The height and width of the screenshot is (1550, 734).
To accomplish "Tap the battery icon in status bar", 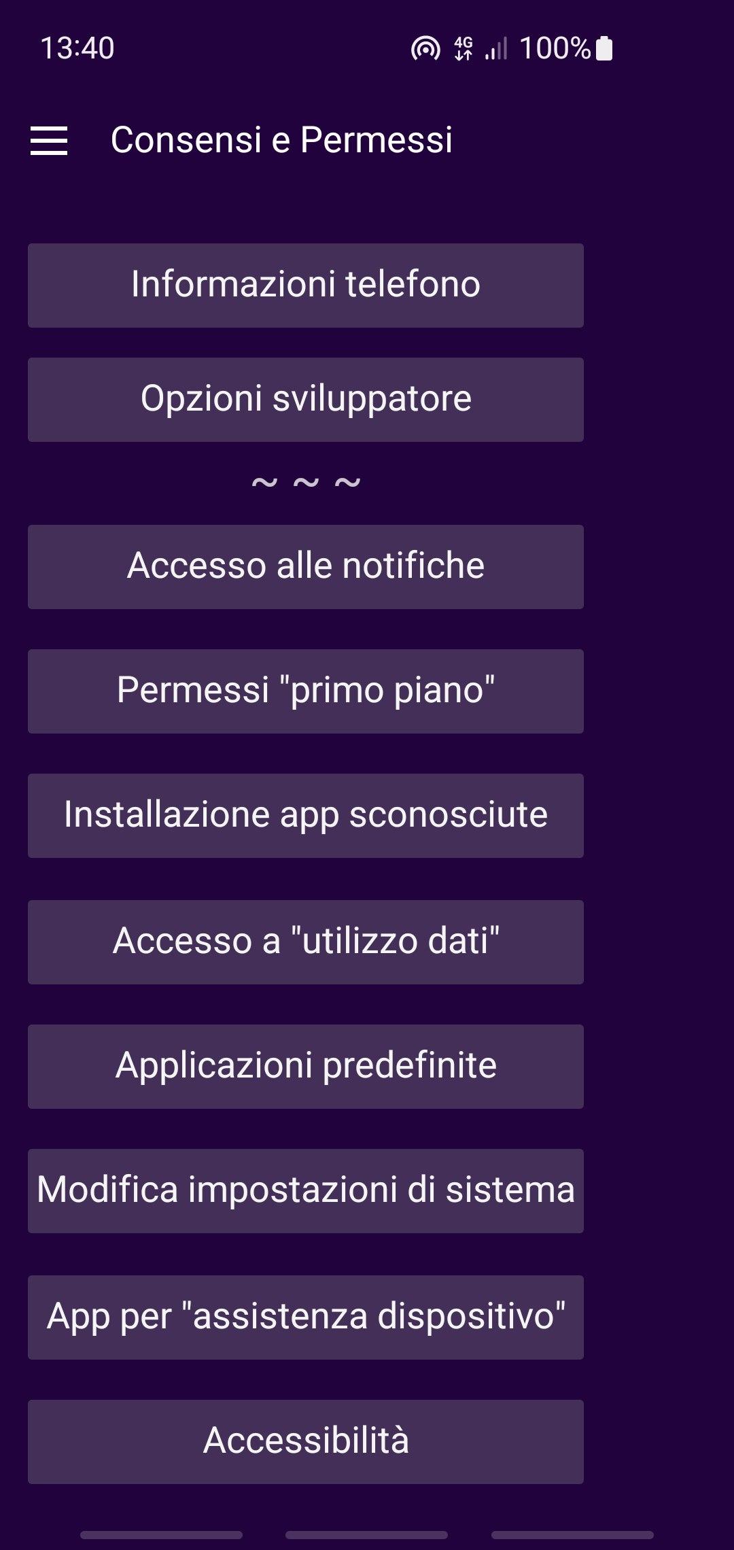I will click(x=604, y=49).
